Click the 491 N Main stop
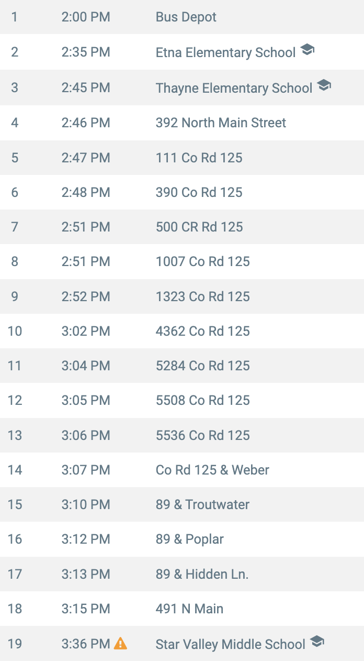 (x=182, y=609)
